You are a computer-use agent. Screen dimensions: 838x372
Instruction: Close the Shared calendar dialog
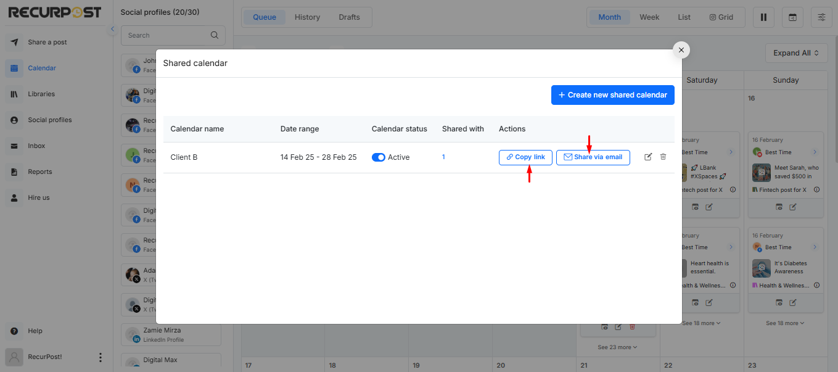tap(681, 51)
